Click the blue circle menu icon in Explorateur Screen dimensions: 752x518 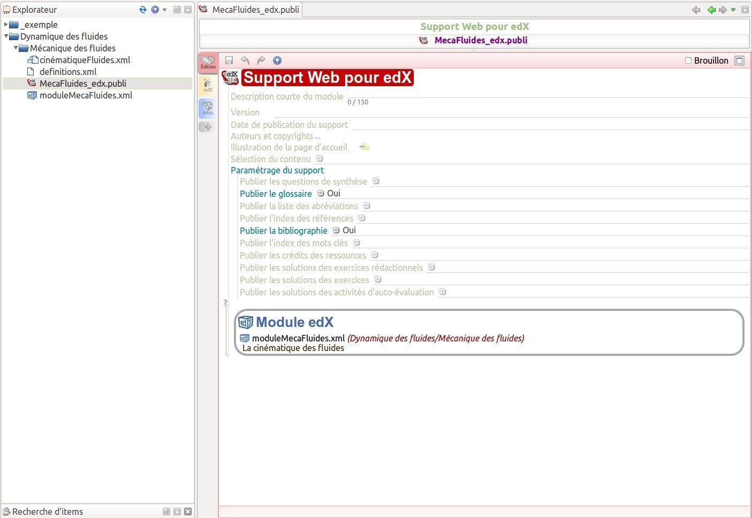point(155,10)
